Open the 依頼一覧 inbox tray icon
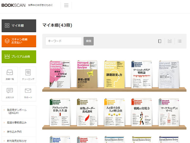 [x=9, y=75]
